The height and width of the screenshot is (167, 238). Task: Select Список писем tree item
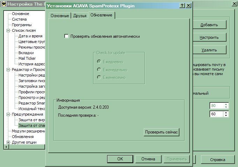pos(24,30)
